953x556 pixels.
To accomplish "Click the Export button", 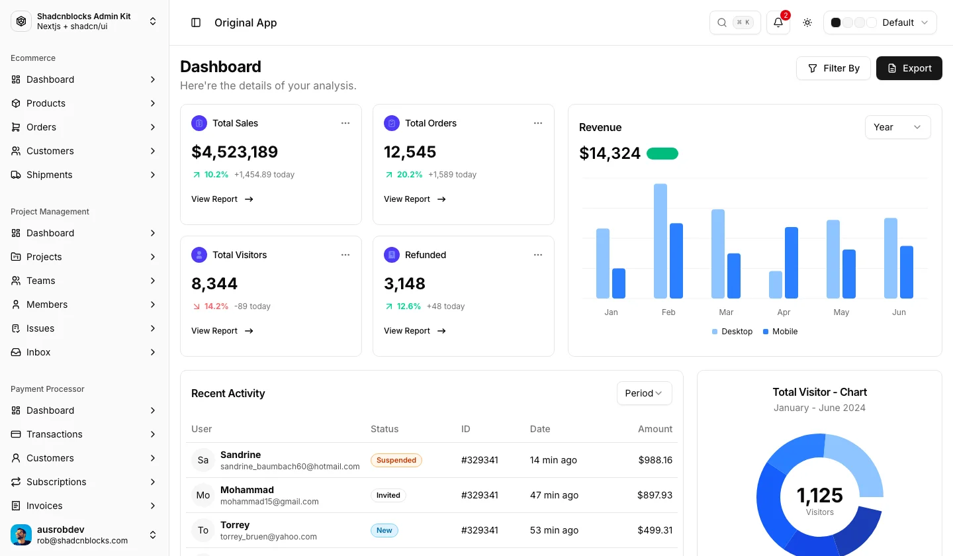I will pyautogui.click(x=909, y=68).
